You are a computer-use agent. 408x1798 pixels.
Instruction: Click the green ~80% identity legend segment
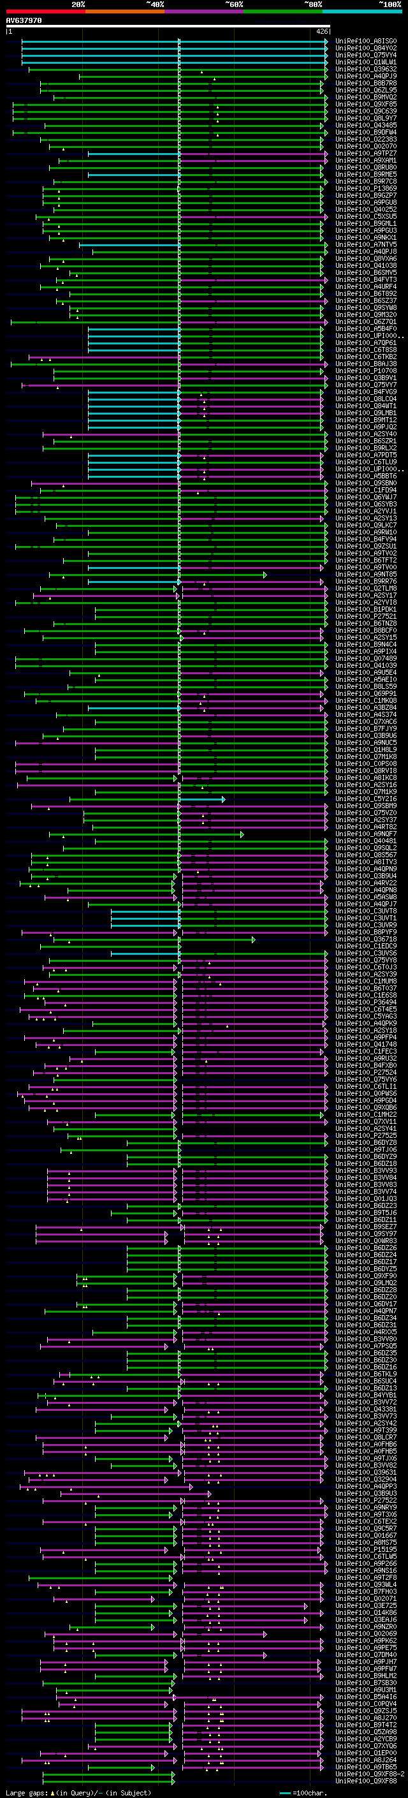pos(283,11)
